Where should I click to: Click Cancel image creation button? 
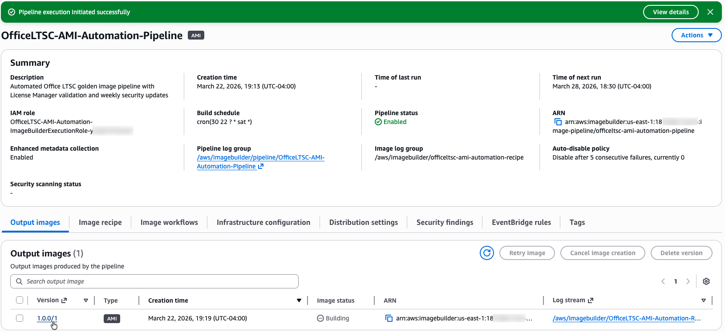click(603, 253)
